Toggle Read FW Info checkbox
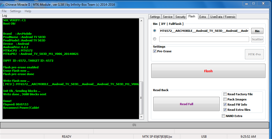This screenshot has height=139, width=272. click(x=225, y=105)
